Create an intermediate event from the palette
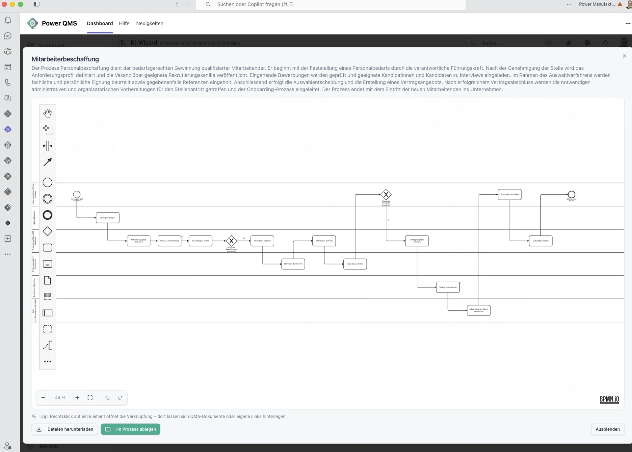 coord(47,199)
